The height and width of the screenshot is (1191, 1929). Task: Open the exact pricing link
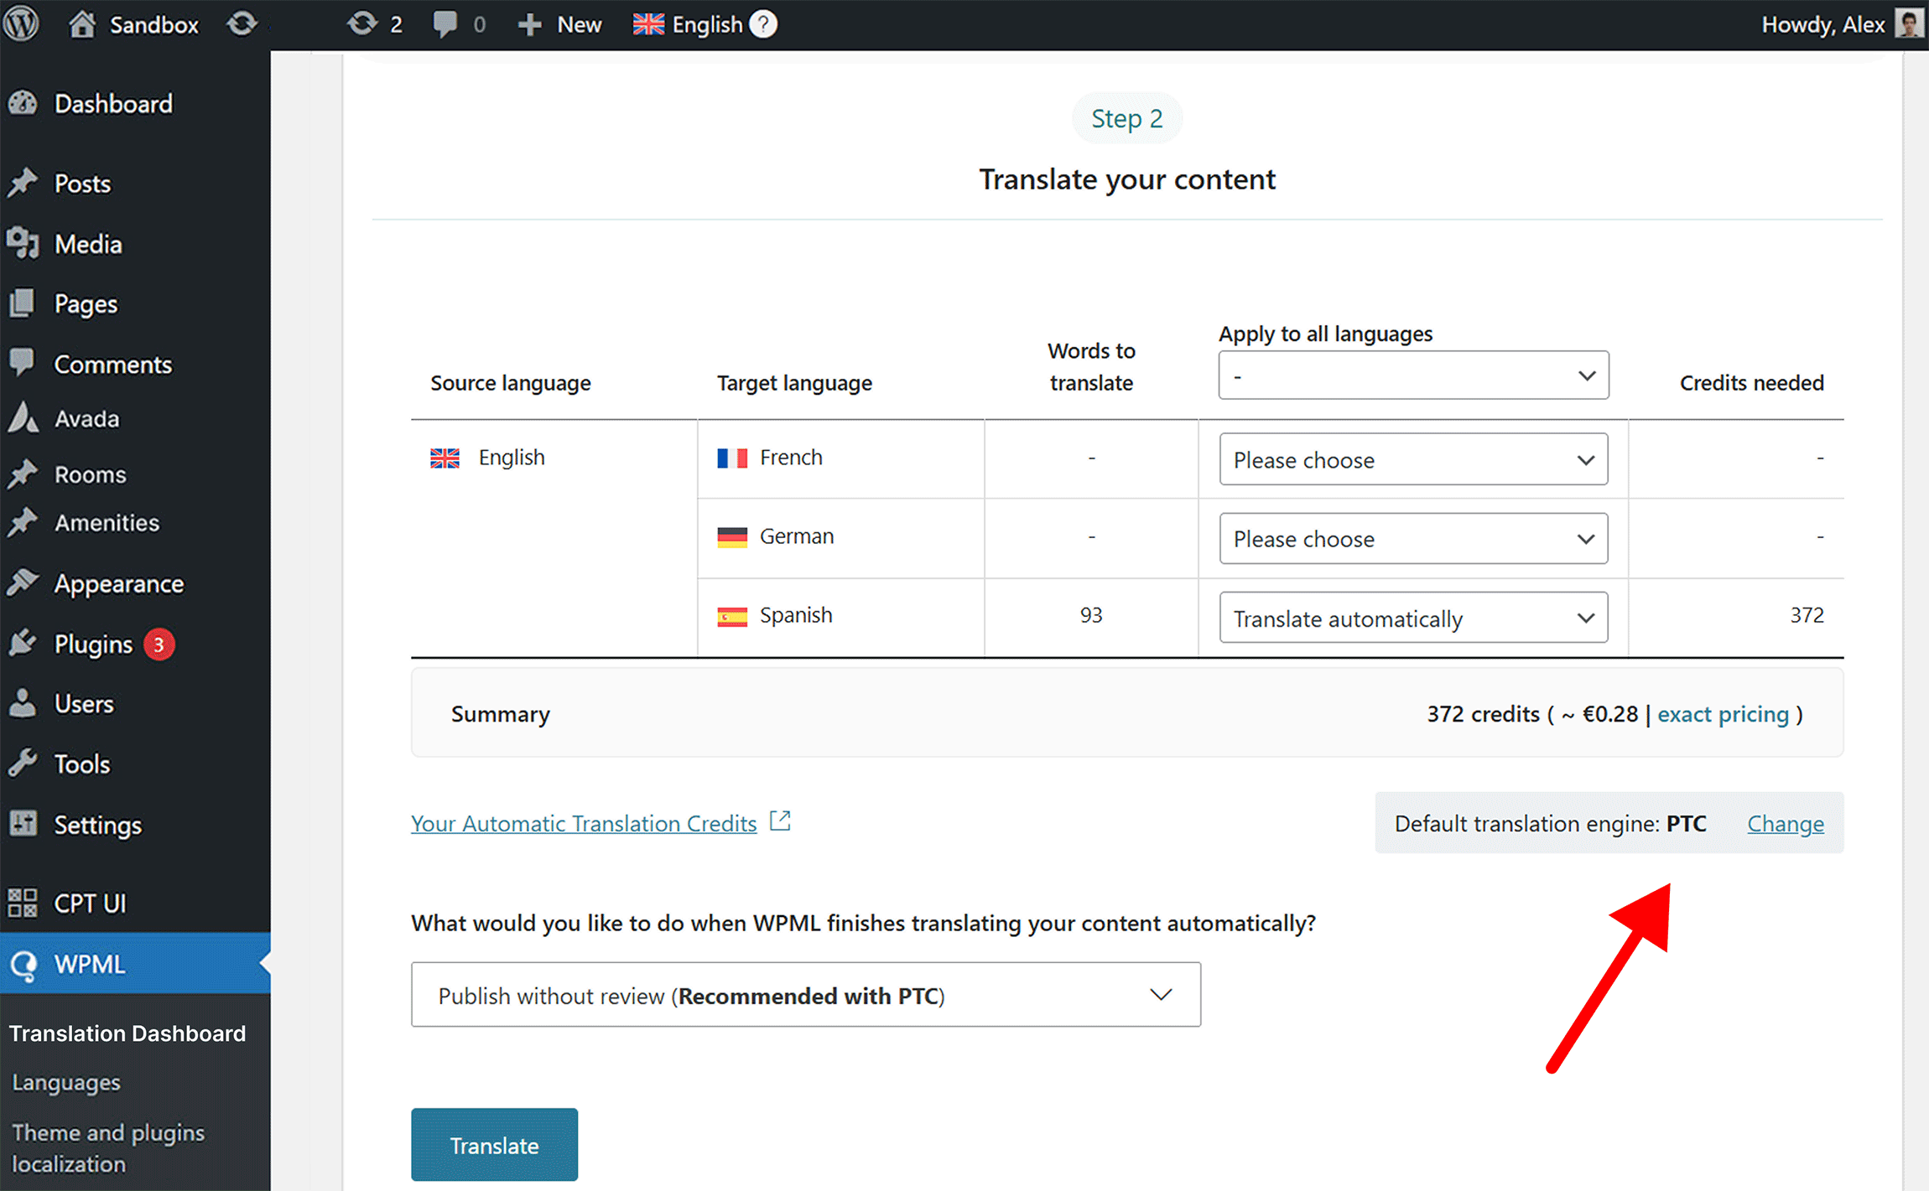pos(1723,714)
